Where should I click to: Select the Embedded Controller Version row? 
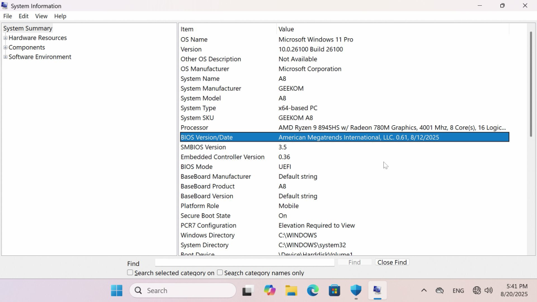[344, 157]
